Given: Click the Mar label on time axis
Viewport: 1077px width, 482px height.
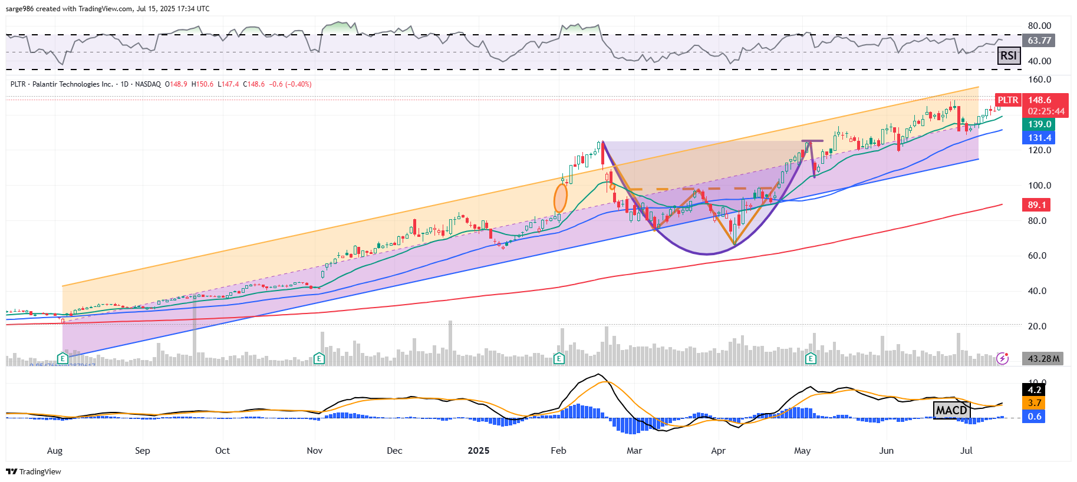Looking at the screenshot, I should [634, 451].
